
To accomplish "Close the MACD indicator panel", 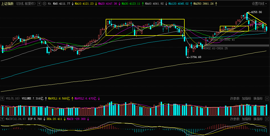I will point(267,119).
